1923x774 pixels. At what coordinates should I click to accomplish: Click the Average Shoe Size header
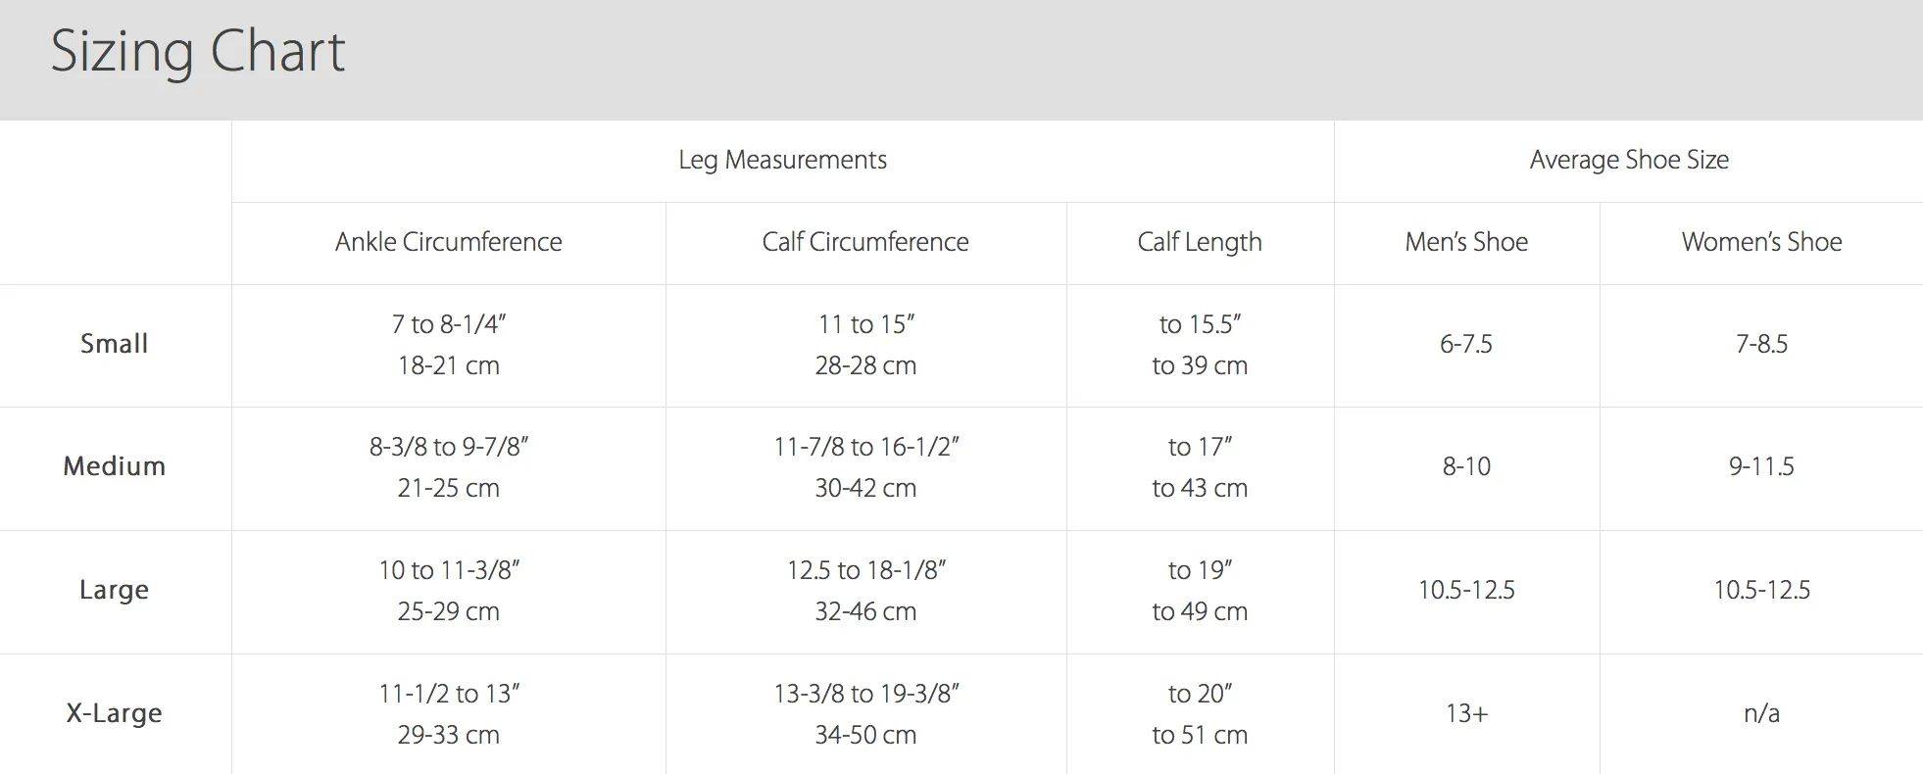pos(1628,160)
